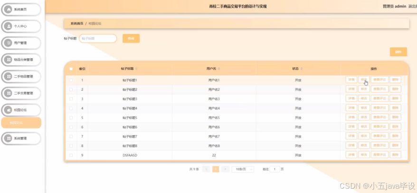This screenshot has height=193, width=417.
Task: Click 删除 for row DSFAASD
Action: [x=396, y=155]
